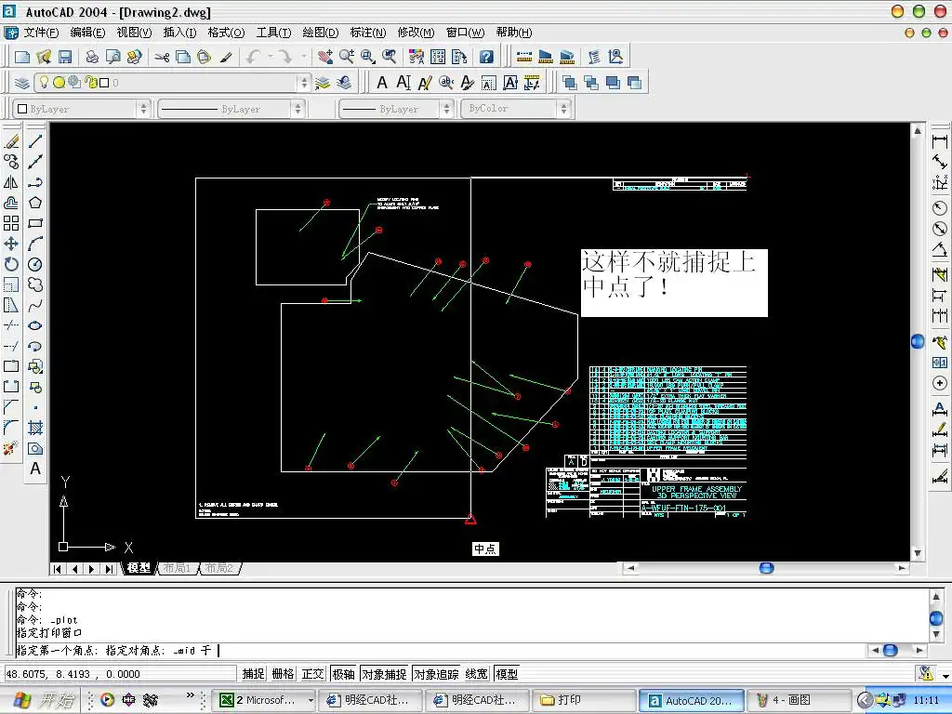Switch to 2 Microsoft Excel taskbar button
The image size is (952, 714).
(265, 700)
